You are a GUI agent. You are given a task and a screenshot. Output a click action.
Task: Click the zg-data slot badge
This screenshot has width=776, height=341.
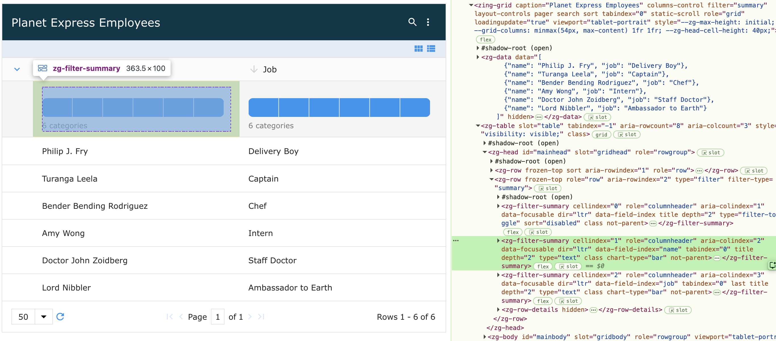point(597,117)
